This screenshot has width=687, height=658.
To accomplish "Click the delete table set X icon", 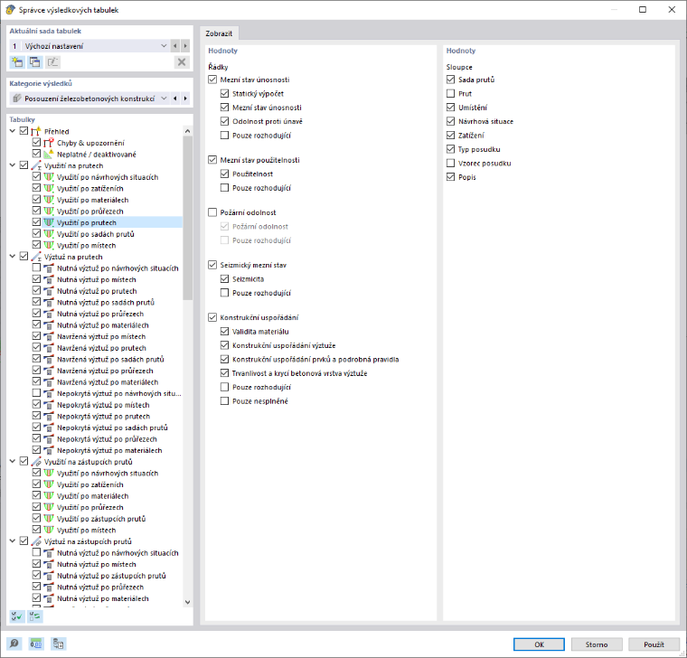I will 182,62.
